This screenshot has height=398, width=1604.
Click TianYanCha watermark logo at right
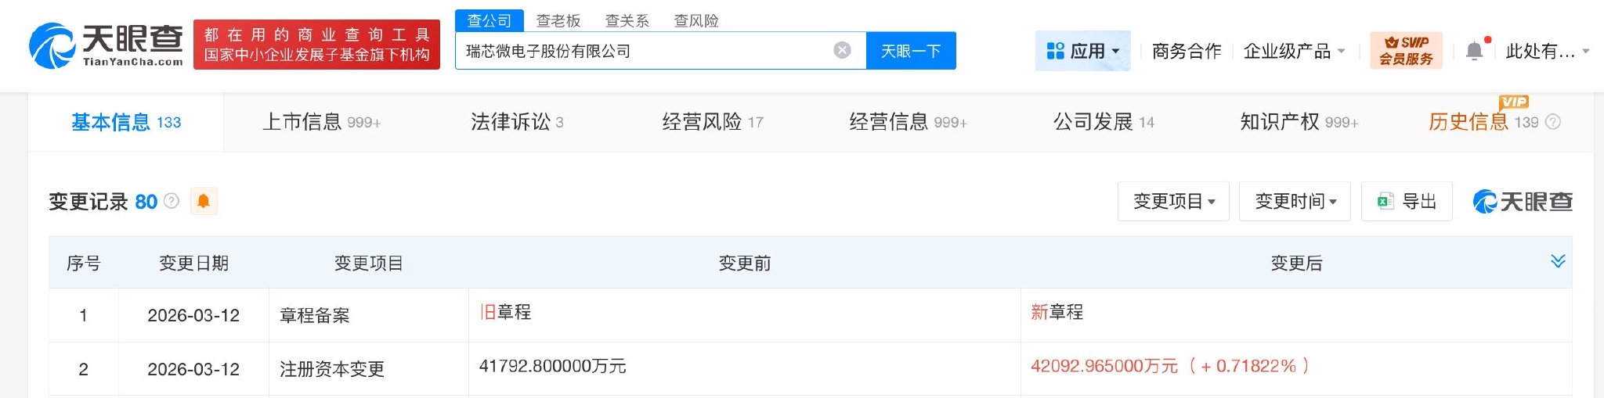tap(1523, 202)
